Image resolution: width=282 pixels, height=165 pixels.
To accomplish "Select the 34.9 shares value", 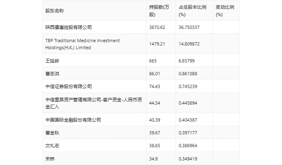I will click(153, 159).
